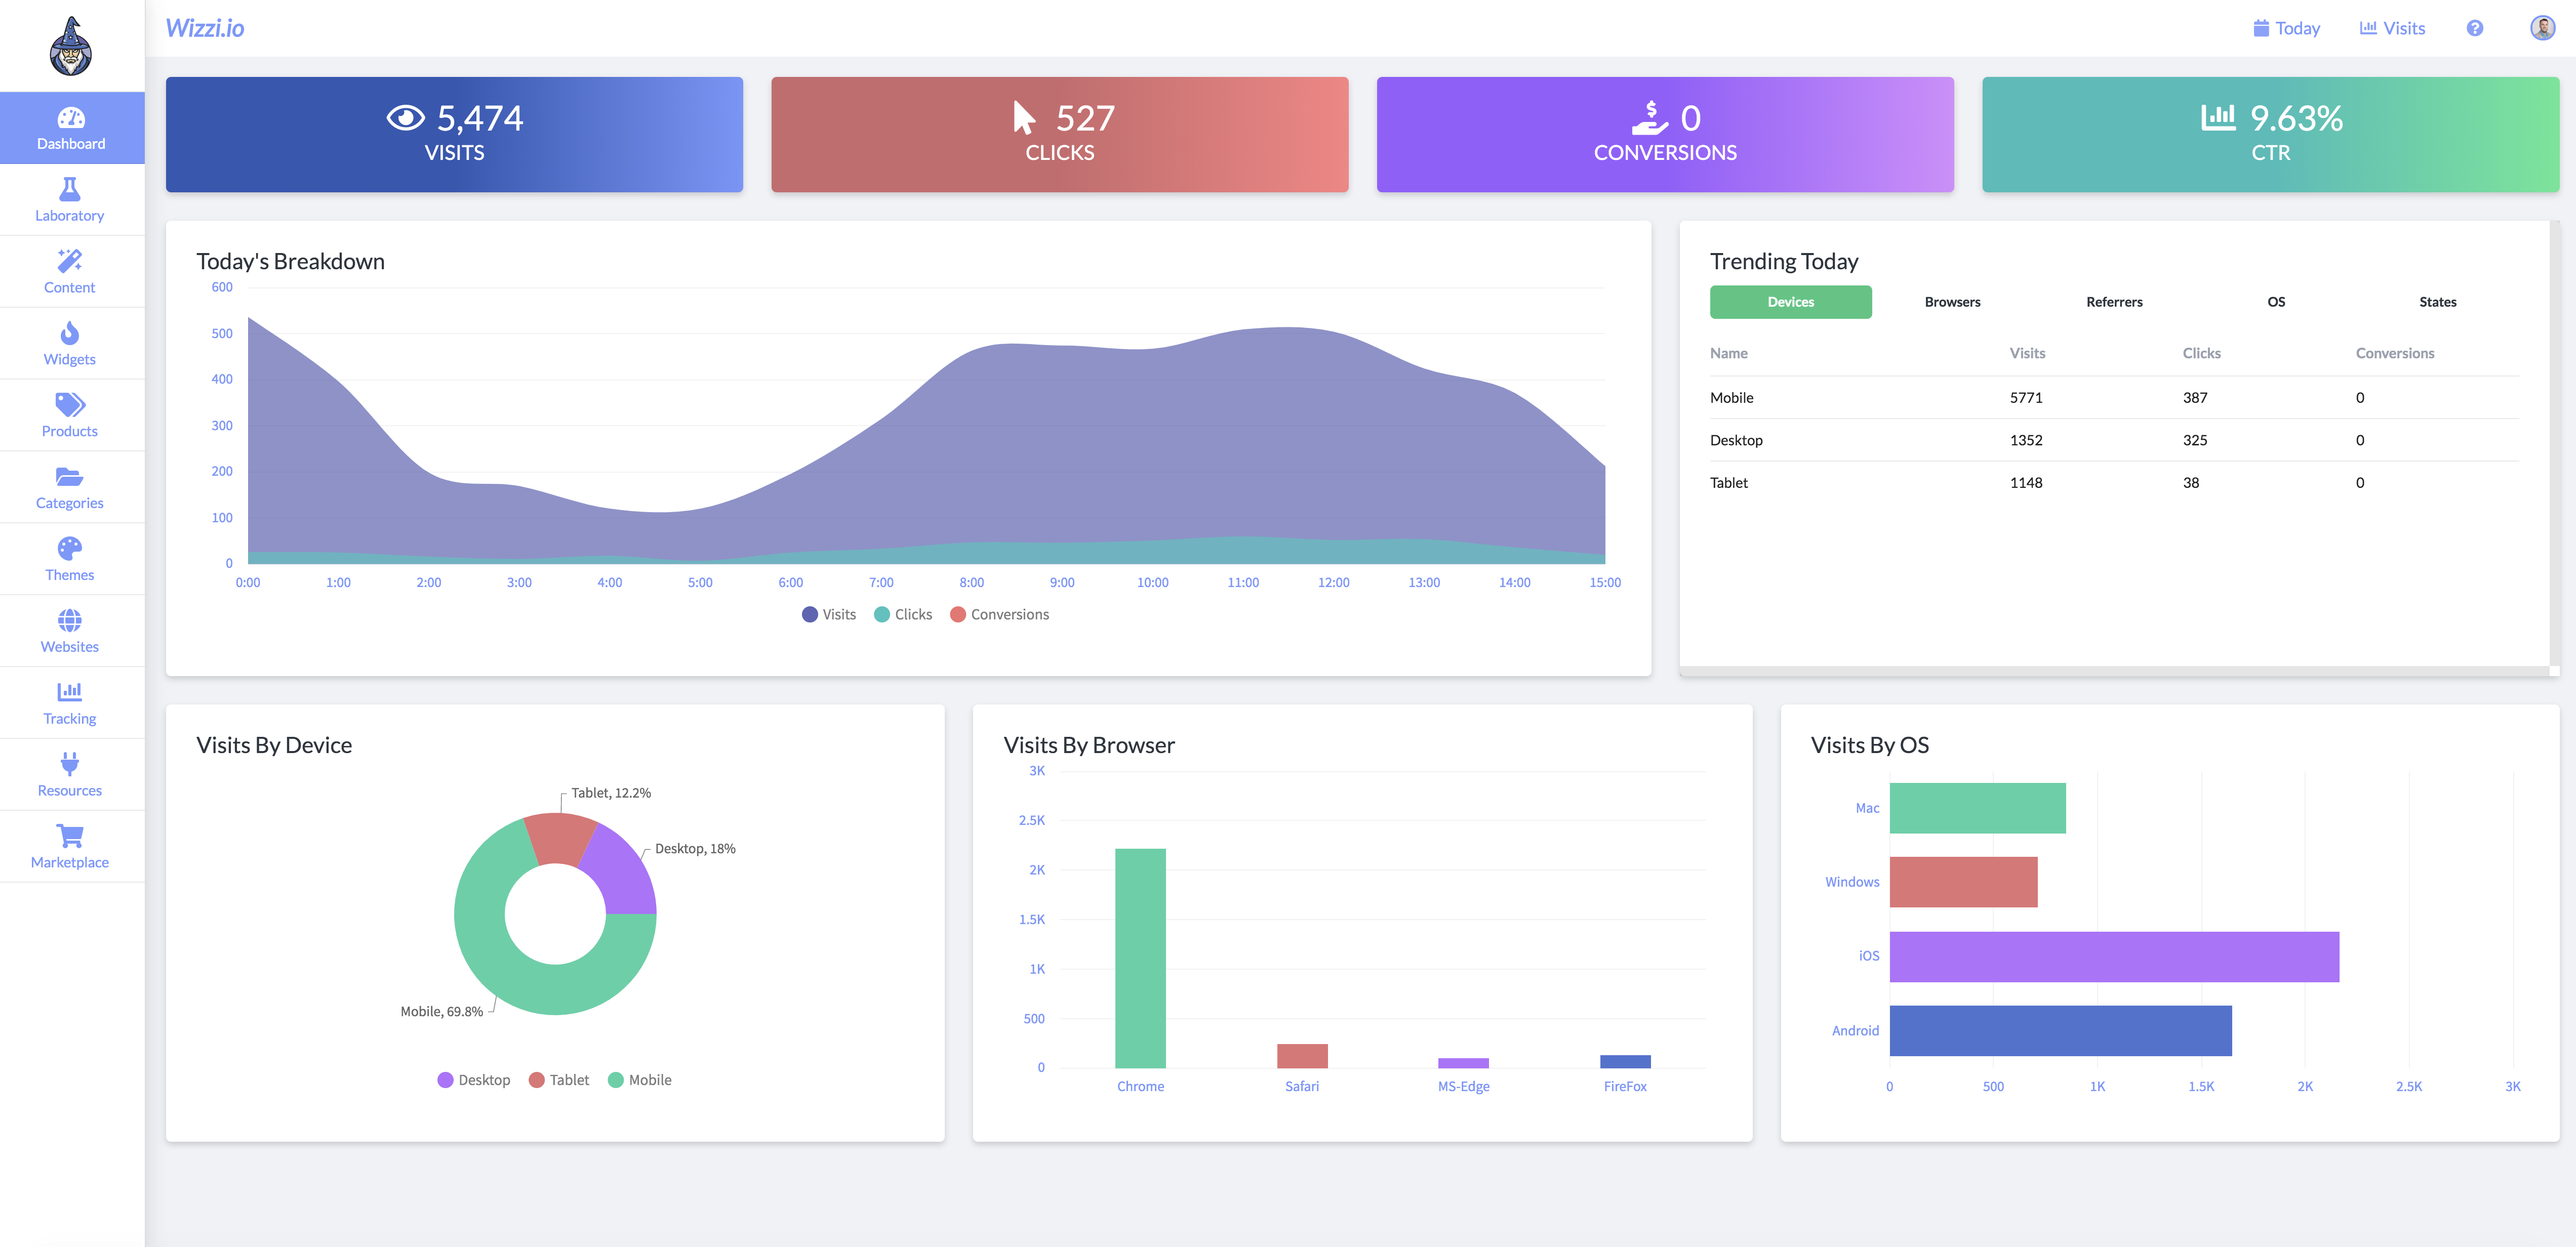This screenshot has width=2576, height=1247.
Task: Click the red Tablet donut segment
Action: coord(560,838)
